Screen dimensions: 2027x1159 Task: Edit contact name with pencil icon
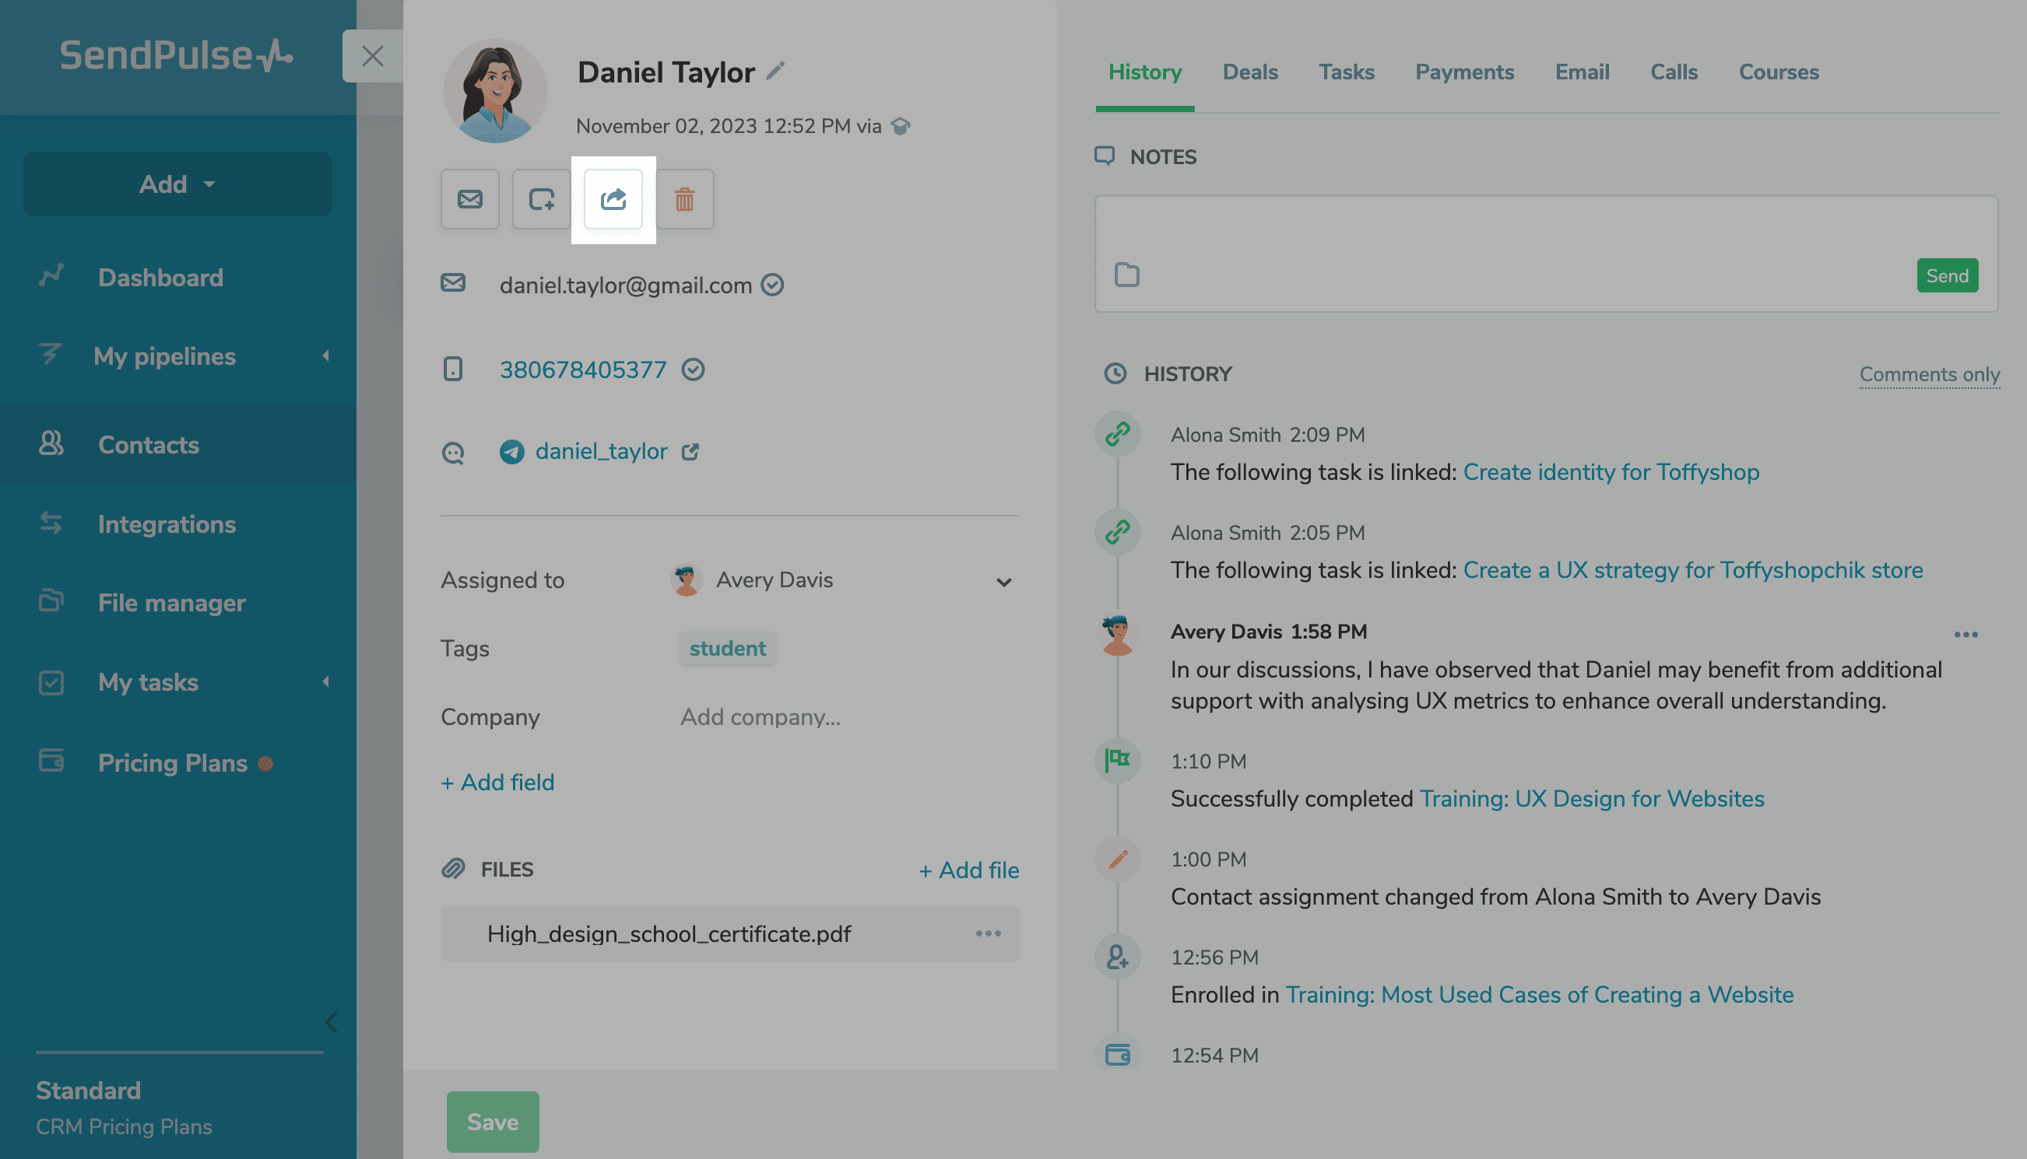tap(776, 72)
